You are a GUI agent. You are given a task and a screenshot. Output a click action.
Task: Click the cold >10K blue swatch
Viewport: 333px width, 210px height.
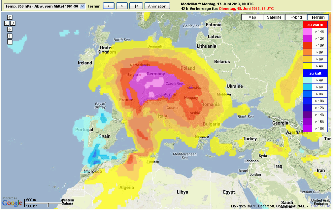click(x=308, y=101)
